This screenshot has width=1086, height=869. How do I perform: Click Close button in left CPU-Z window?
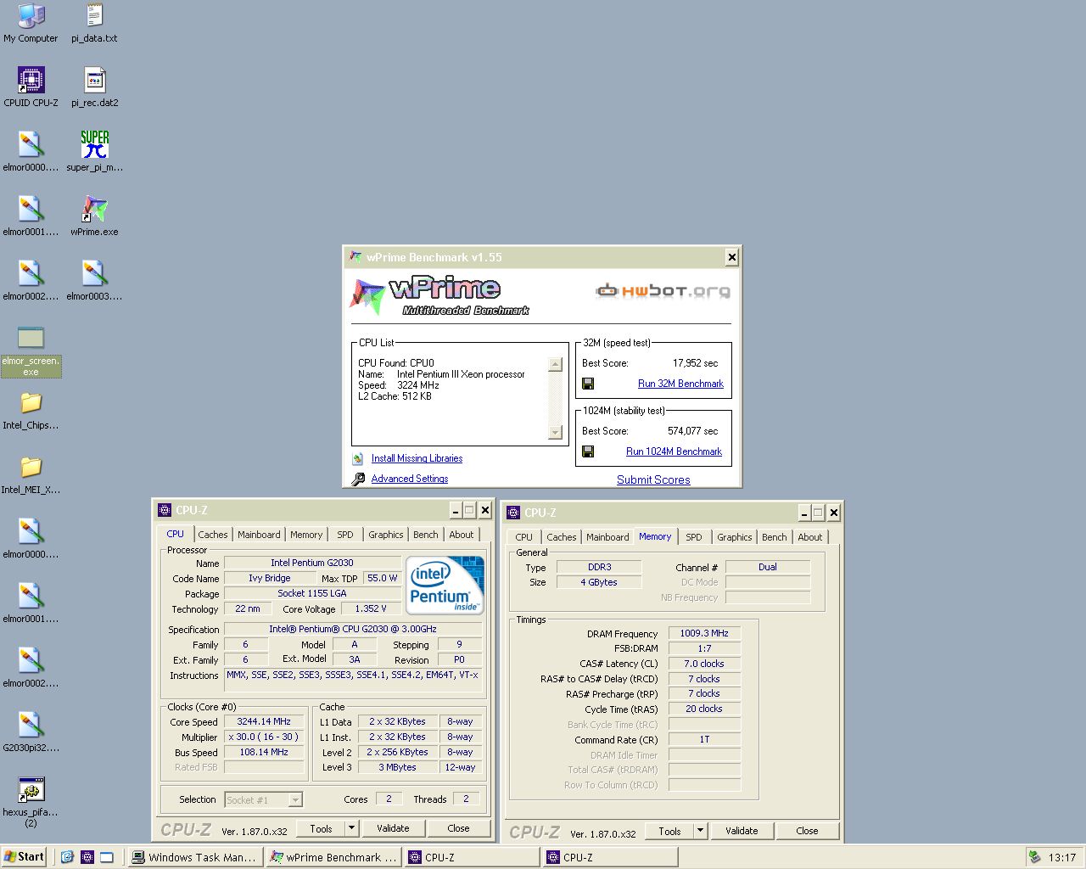pos(458,828)
